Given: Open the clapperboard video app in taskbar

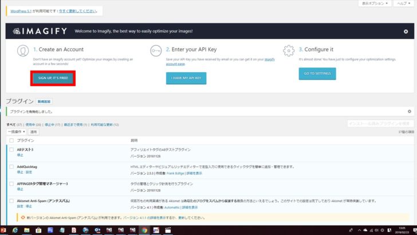Looking at the screenshot, I should tap(168, 230).
